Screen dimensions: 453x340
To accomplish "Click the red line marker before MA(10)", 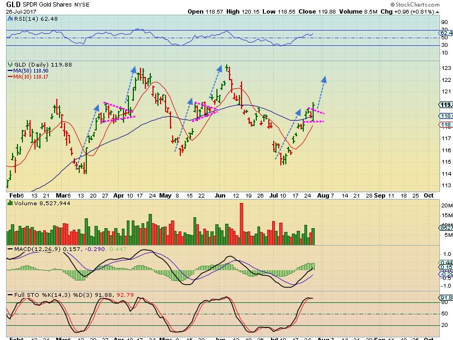I will click(10, 77).
